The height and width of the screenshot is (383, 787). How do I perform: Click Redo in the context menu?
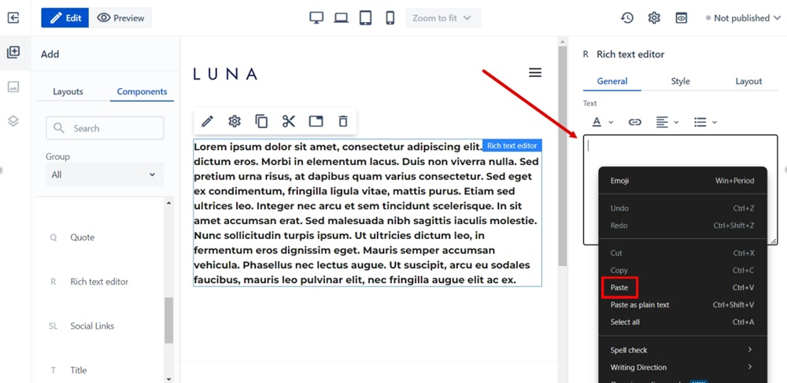pos(682,226)
